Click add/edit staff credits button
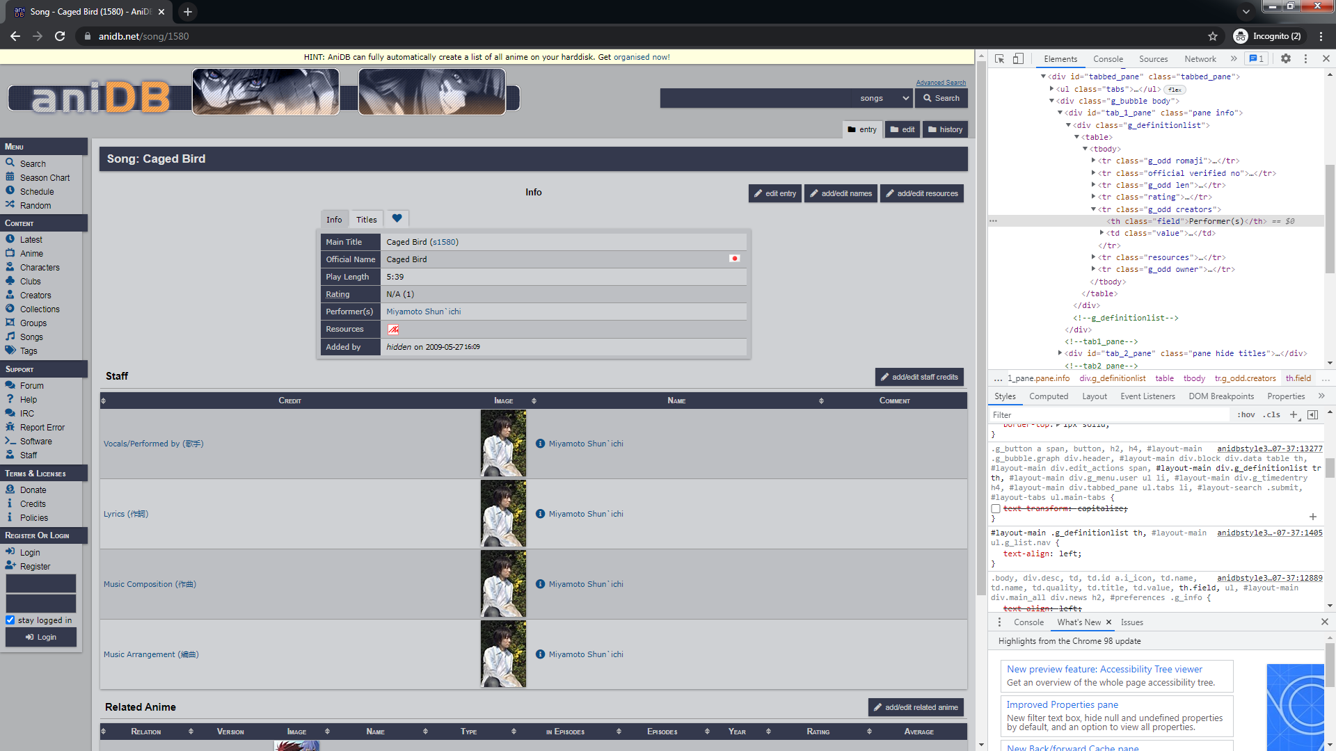The width and height of the screenshot is (1336, 751). pyautogui.click(x=918, y=377)
